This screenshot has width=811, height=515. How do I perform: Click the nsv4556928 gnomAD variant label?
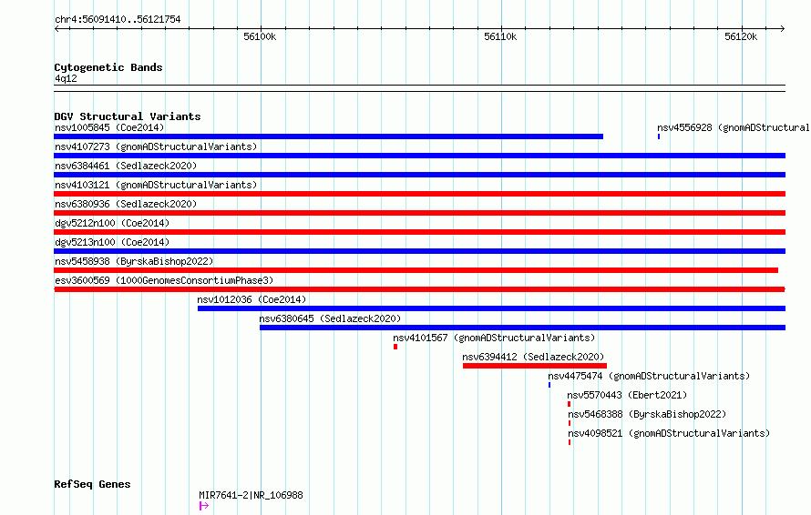[x=734, y=127]
